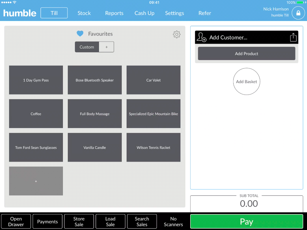307x230 pixels.
Task: Tap the blue Favourites heart icon
Action: tap(80, 34)
